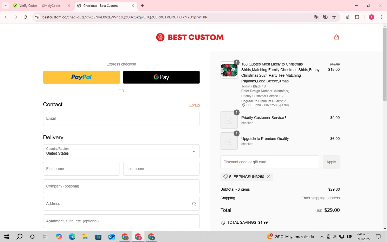Screen dimensions: 387x242
Task: Switch to Verify Codes — SimplyCodes tab
Action: coord(40,6)
